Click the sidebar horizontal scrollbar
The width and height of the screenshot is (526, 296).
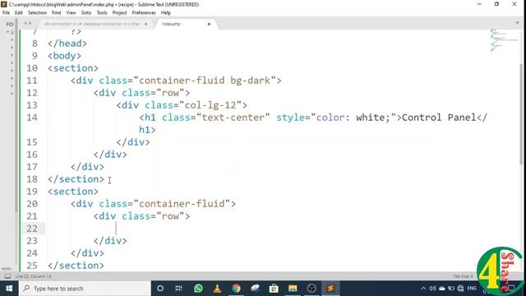pyautogui.click(x=7, y=269)
